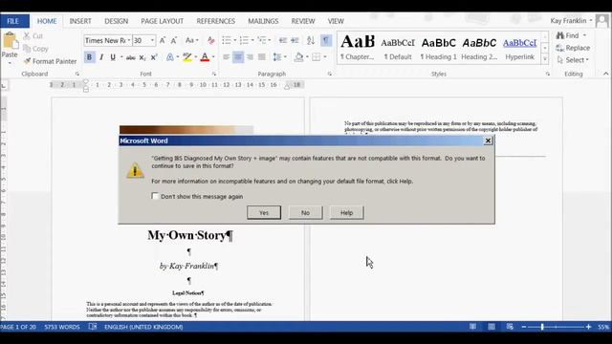612x344 pixels.
Task: Switch to REVIEW tab
Action: pyautogui.click(x=303, y=21)
